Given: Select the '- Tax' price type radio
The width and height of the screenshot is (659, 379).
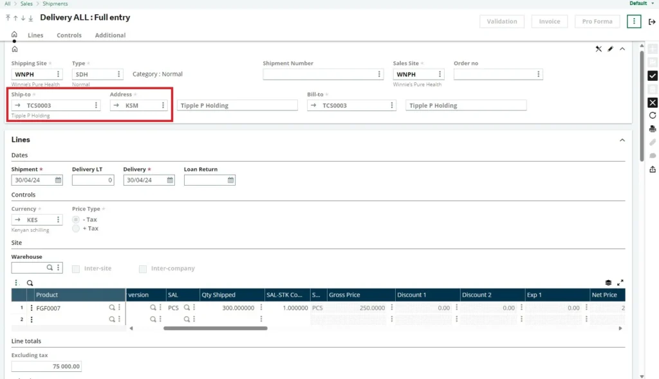Looking at the screenshot, I should click(x=76, y=220).
